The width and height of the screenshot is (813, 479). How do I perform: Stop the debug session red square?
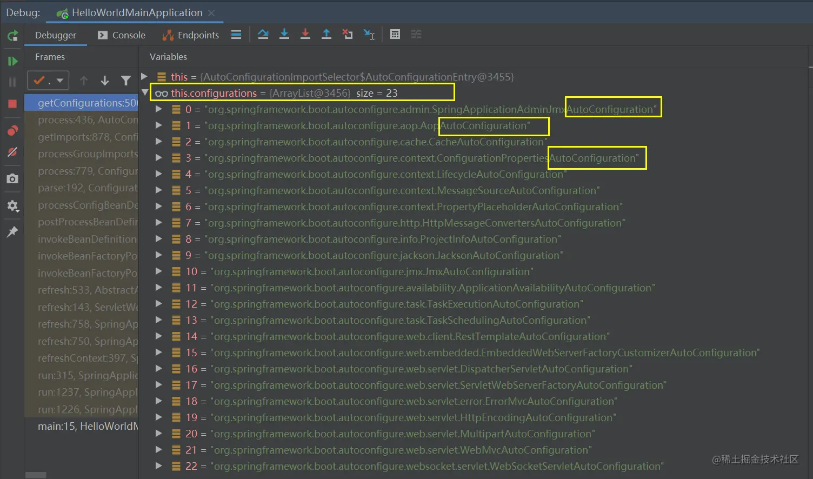click(x=12, y=104)
